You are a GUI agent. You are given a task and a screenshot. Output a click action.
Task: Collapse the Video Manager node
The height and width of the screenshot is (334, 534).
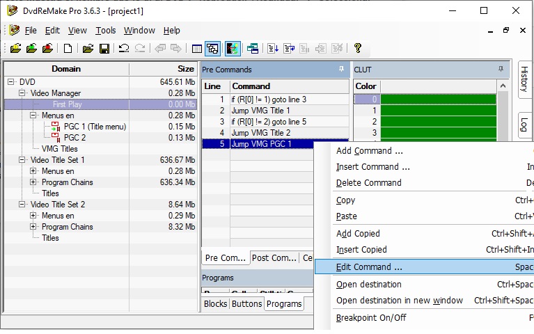[x=22, y=93]
